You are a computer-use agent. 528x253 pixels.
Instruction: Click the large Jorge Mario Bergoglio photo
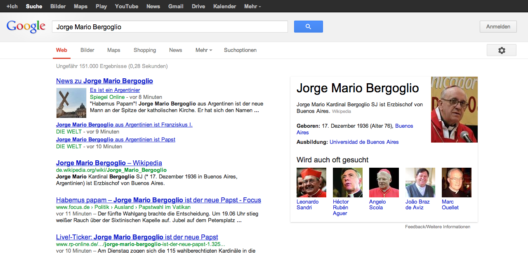coord(454,110)
